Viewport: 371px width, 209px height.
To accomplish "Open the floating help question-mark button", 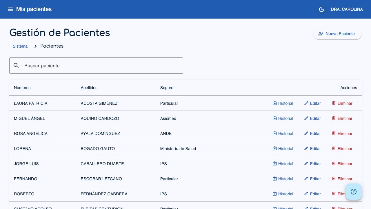I will tap(353, 192).
